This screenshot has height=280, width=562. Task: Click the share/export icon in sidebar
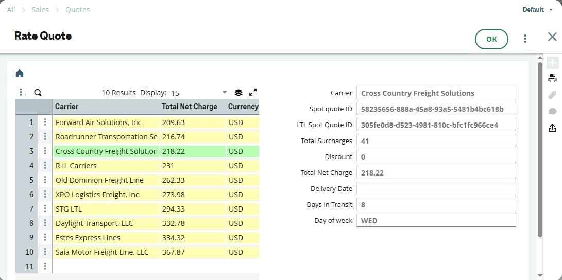[552, 128]
